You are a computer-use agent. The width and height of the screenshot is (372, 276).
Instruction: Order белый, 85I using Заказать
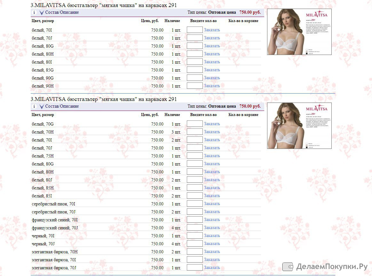(x=212, y=196)
